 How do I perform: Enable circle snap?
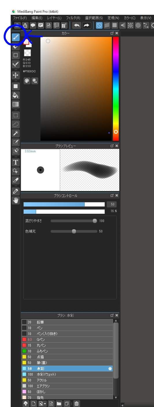tap(138, 25)
